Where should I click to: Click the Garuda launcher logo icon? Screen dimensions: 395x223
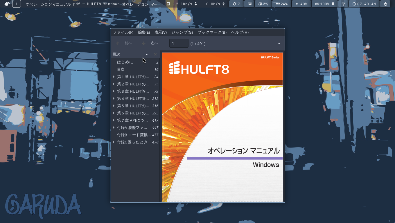click(x=7, y=4)
